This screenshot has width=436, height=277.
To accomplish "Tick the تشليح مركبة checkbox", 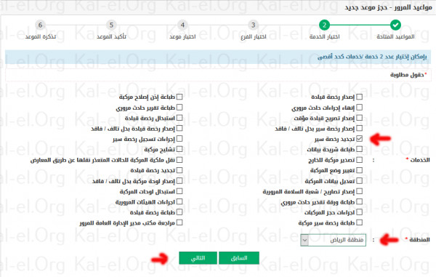I will click(179, 149).
